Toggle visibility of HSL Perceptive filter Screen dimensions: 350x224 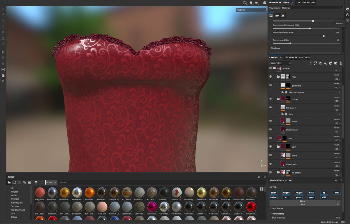[282, 92]
